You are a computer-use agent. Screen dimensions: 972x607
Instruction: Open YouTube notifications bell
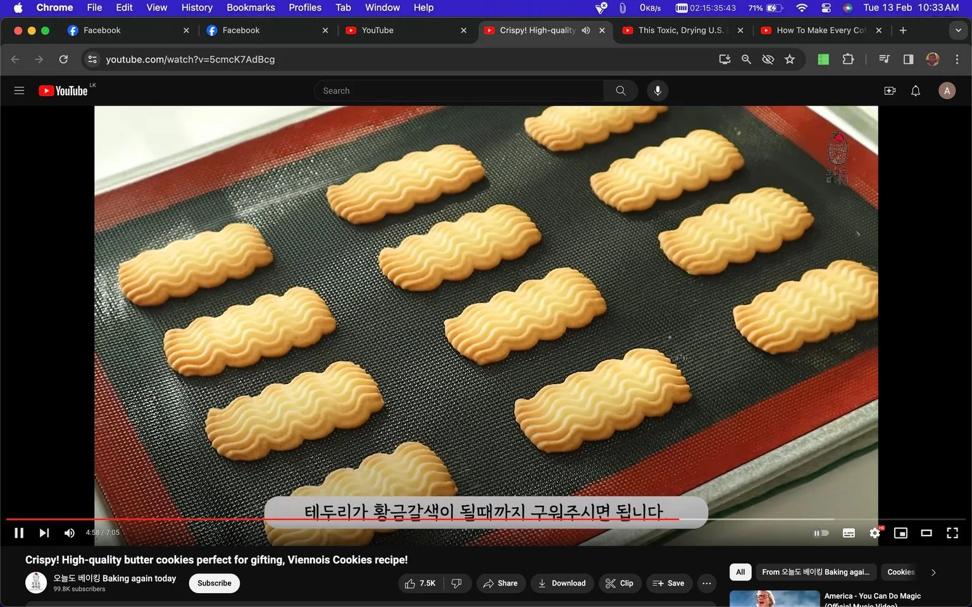click(x=915, y=90)
